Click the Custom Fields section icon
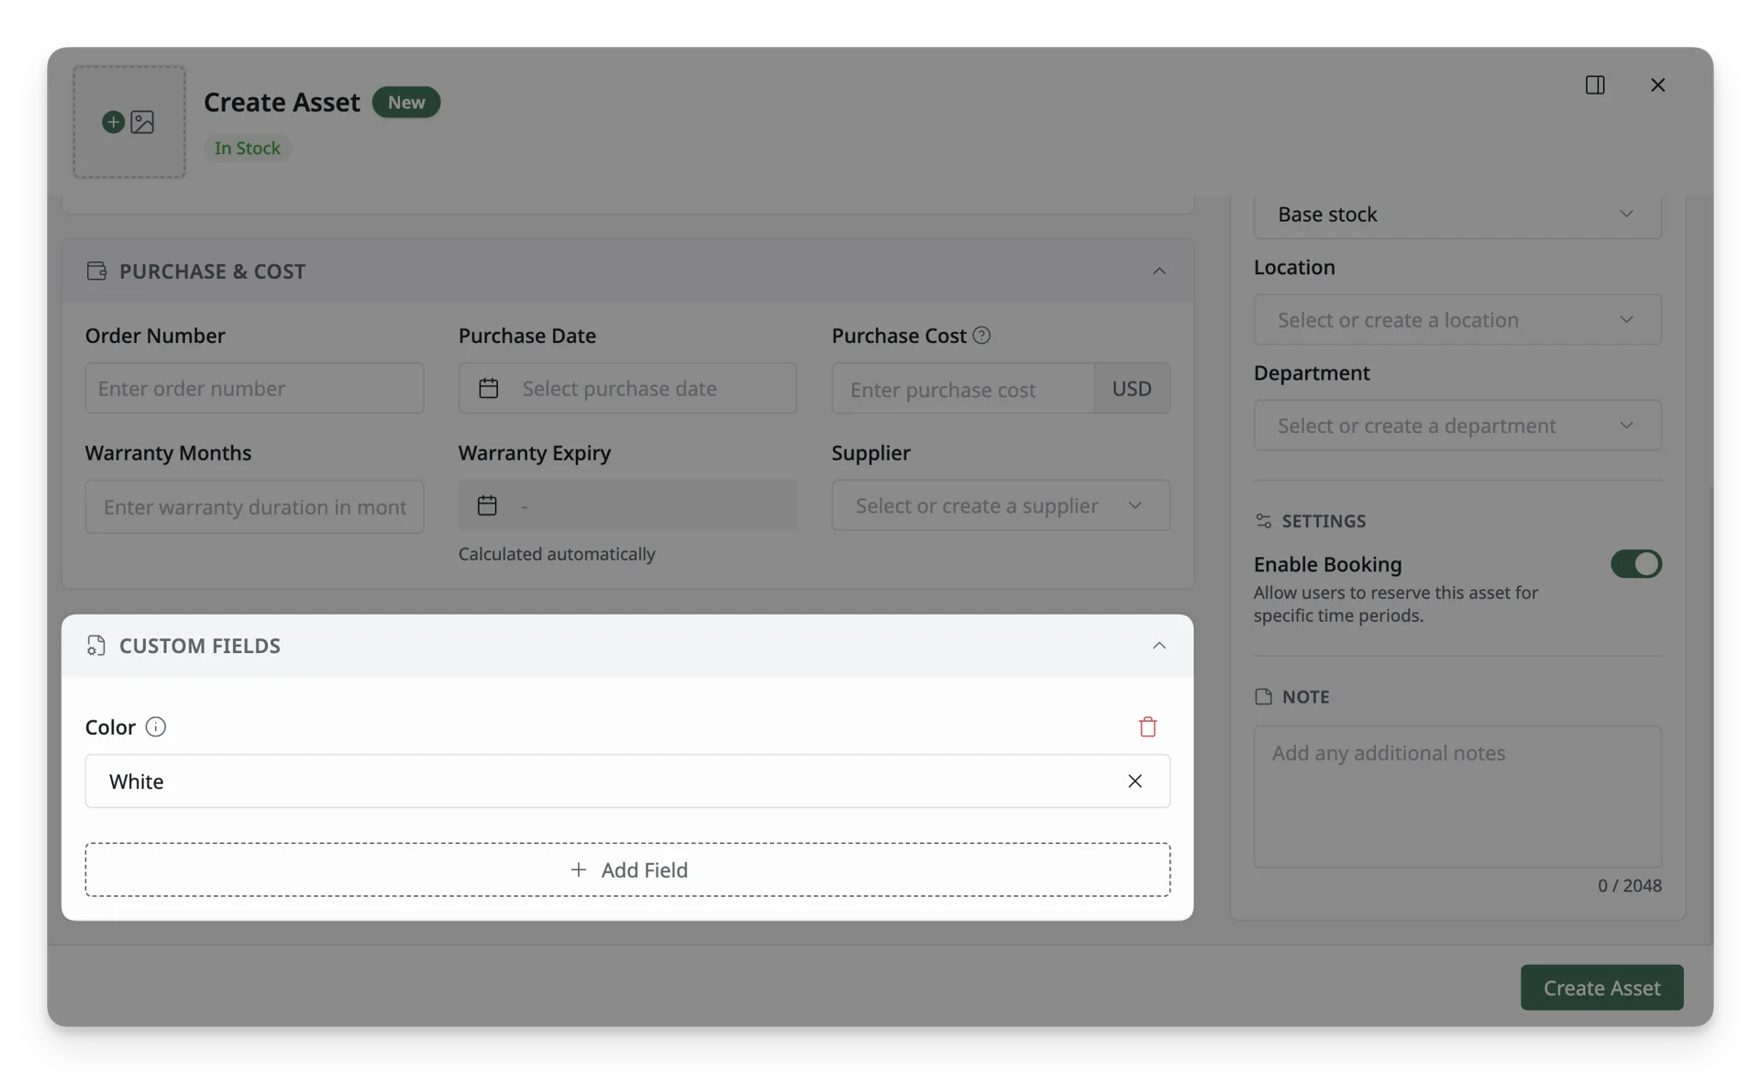1761x1074 pixels. coord(96,645)
